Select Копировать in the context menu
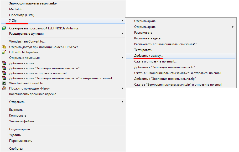This screenshot has height=152, width=239. click(18, 116)
